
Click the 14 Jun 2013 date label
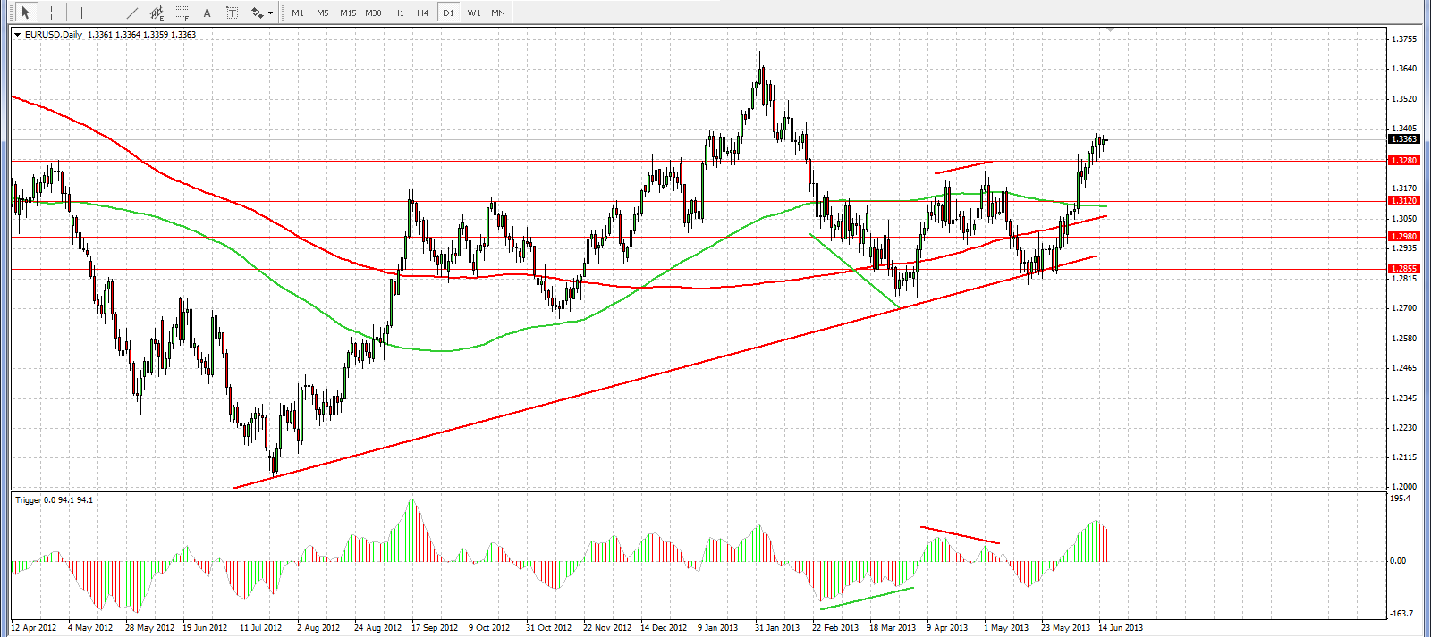1121,628
